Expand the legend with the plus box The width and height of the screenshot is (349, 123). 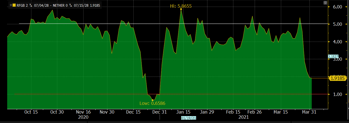click(11, 5)
